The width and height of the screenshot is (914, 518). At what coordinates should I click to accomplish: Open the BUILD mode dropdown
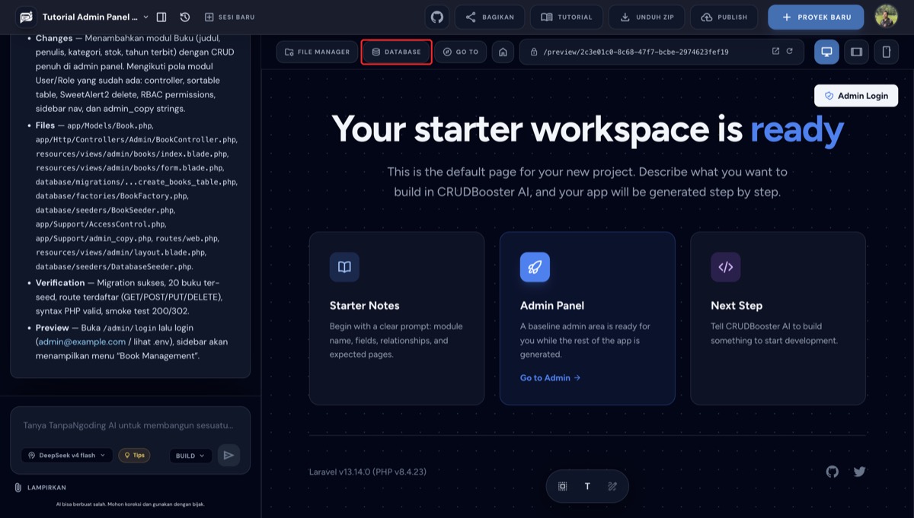pos(190,456)
